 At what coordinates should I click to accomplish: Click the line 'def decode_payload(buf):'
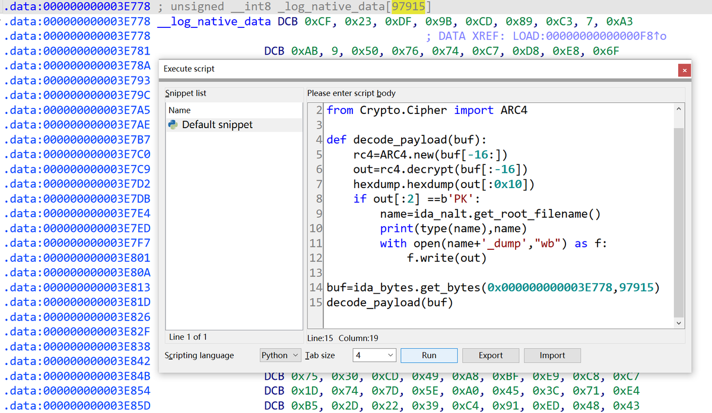coord(406,140)
